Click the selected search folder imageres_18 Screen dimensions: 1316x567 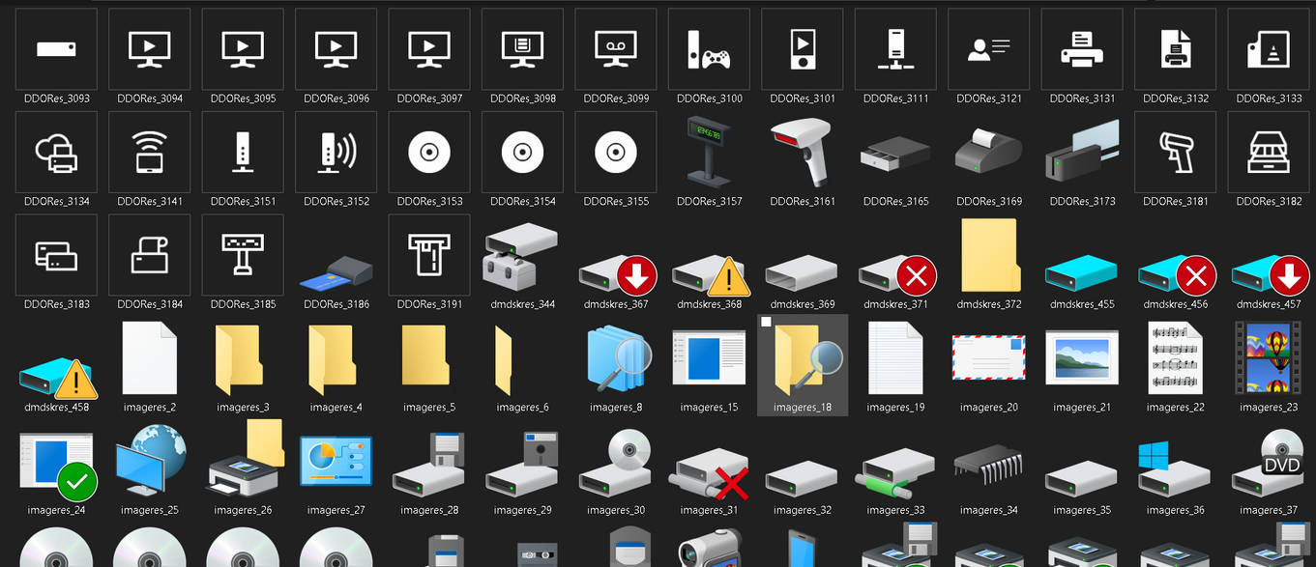pyautogui.click(x=802, y=364)
